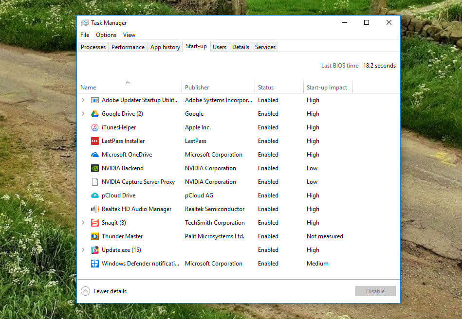Expand the Google Drive group
The image size is (462, 319).
pyautogui.click(x=84, y=113)
